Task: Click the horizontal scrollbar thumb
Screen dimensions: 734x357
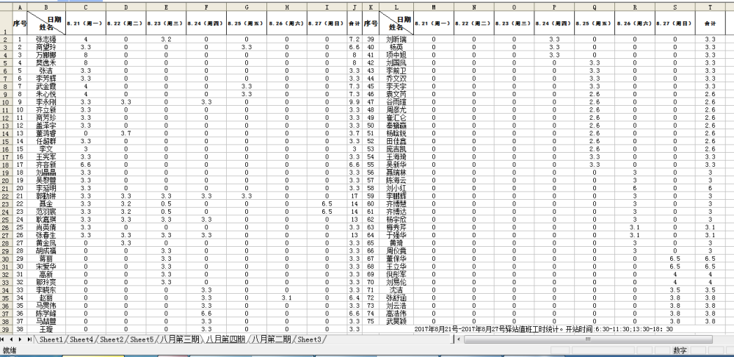Action: [588, 339]
